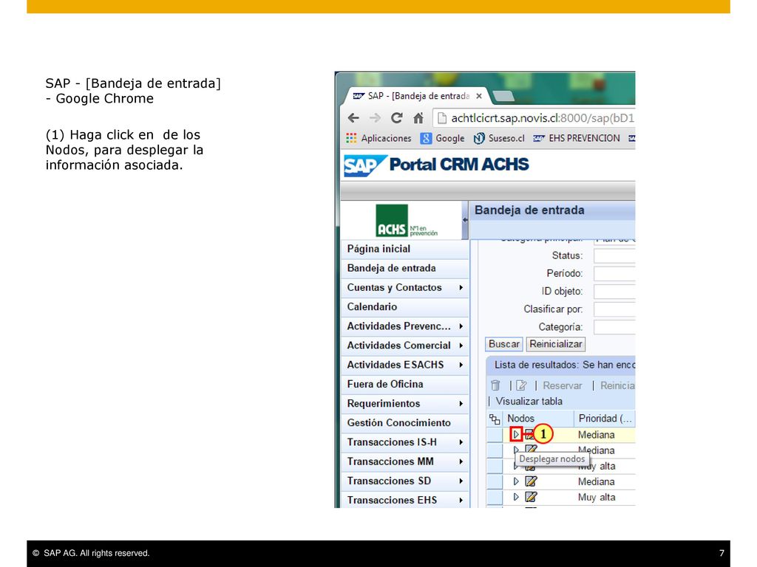Expand the Cuentas y Contactos submenu arrow
The image size is (757, 567).
tap(461, 288)
